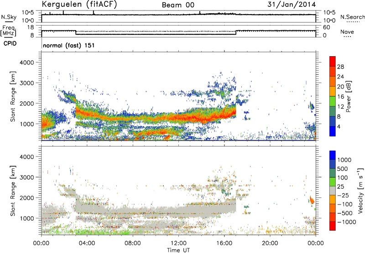Click the Kerguelen (fitACF) title text

(79, 5)
